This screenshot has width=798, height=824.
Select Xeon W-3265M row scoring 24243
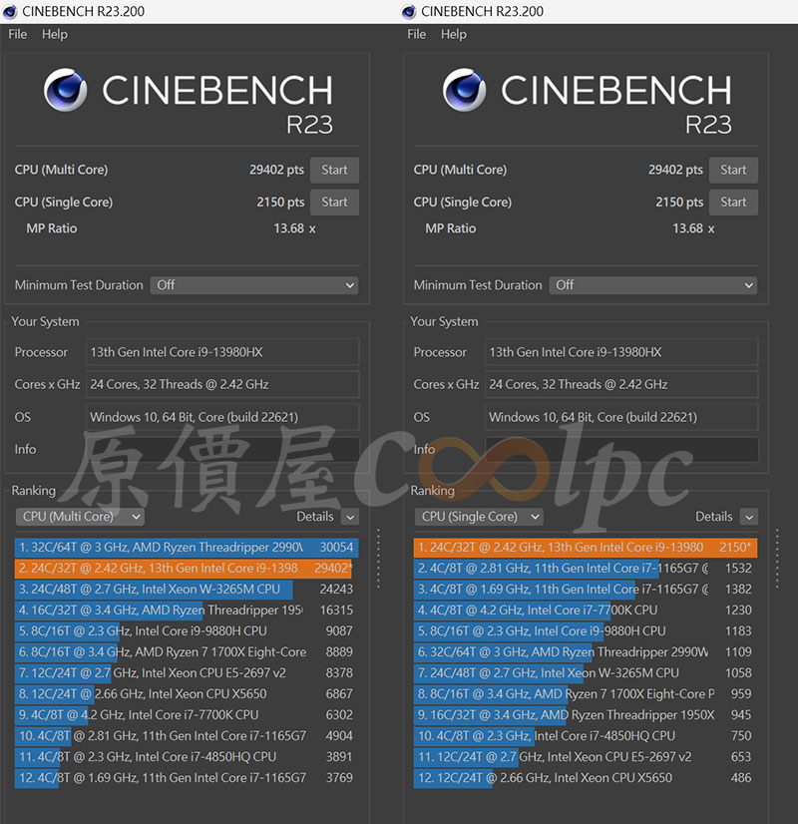point(187,590)
